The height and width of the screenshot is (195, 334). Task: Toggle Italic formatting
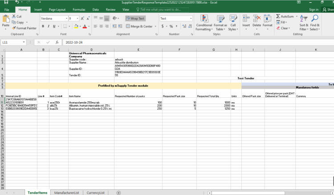point(49,26)
